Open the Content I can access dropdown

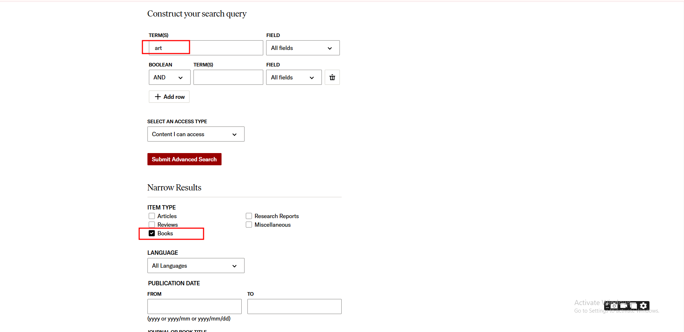tap(196, 134)
